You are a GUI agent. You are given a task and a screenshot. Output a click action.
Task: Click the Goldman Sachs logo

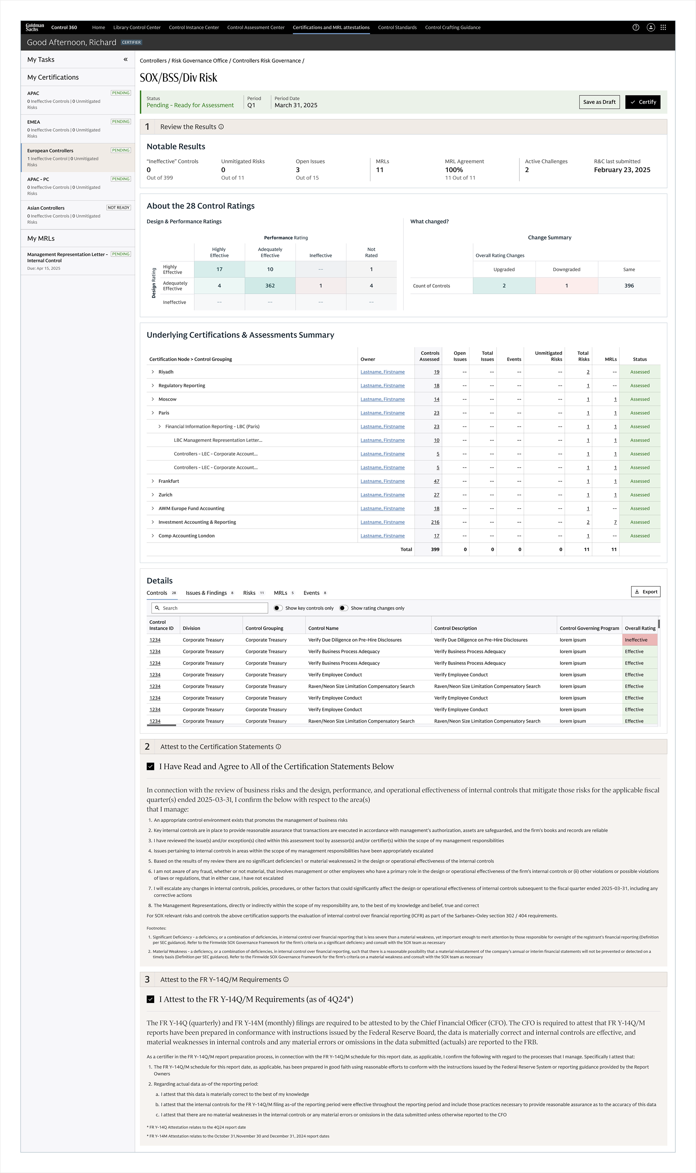[35, 27]
